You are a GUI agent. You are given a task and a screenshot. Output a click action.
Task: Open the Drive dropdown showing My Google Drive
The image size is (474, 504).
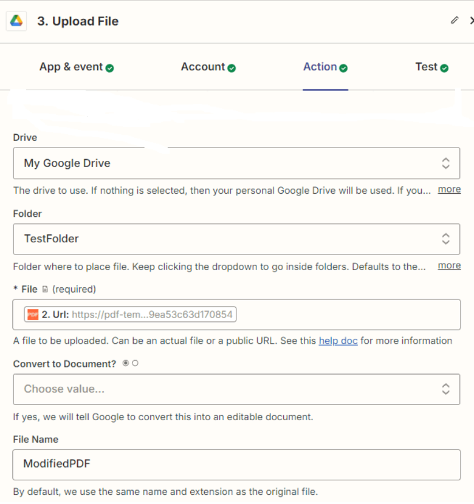tap(237, 163)
